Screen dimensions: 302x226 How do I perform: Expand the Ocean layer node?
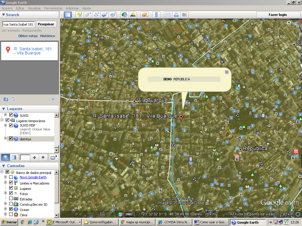[5, 209]
